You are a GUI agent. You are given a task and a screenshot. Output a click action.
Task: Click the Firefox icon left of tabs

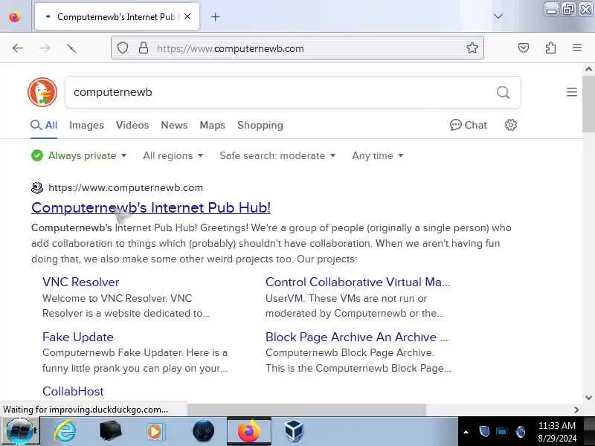coord(14,16)
